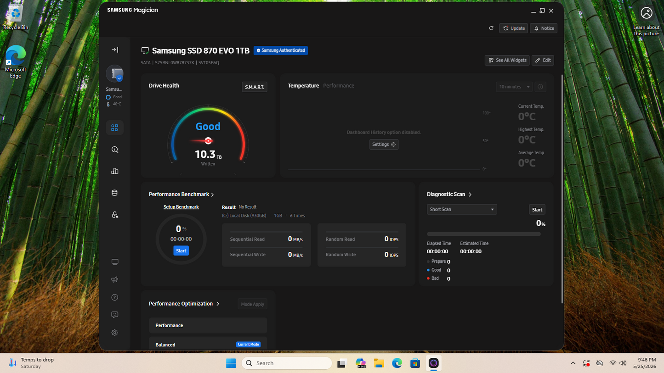Click the refresh icon beside Update
Viewport: 664px width, 373px height.
[491, 28]
